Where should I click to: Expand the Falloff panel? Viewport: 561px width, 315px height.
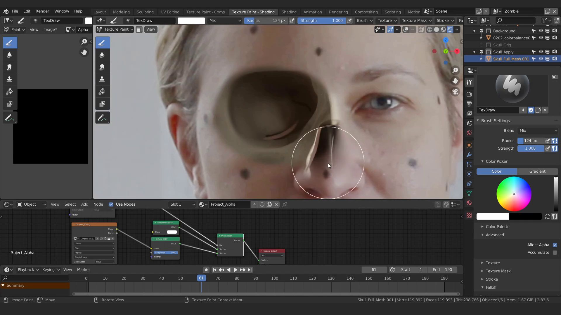491,288
